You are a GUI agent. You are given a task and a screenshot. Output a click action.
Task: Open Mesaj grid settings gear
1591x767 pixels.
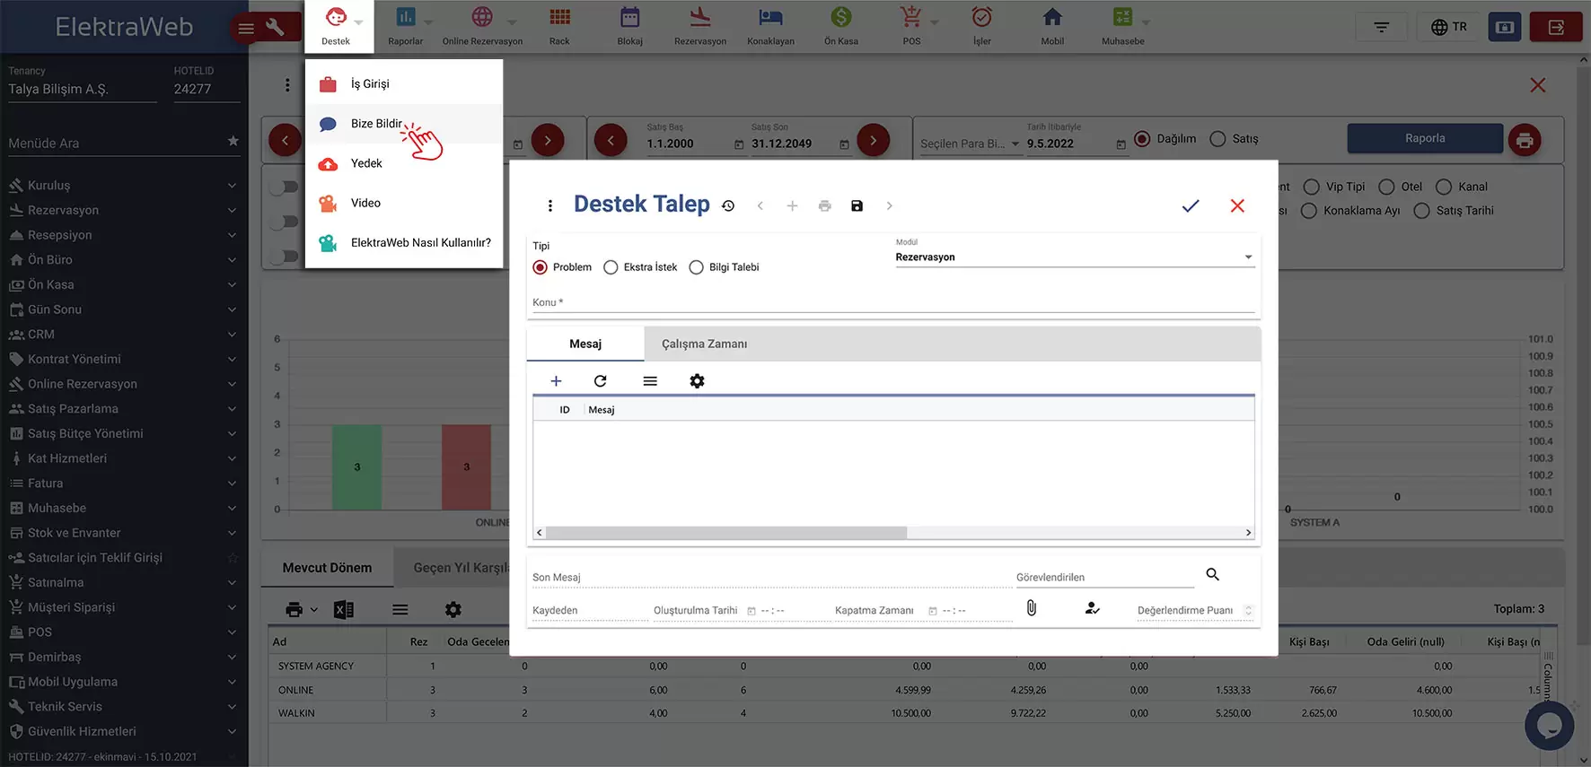tap(697, 381)
